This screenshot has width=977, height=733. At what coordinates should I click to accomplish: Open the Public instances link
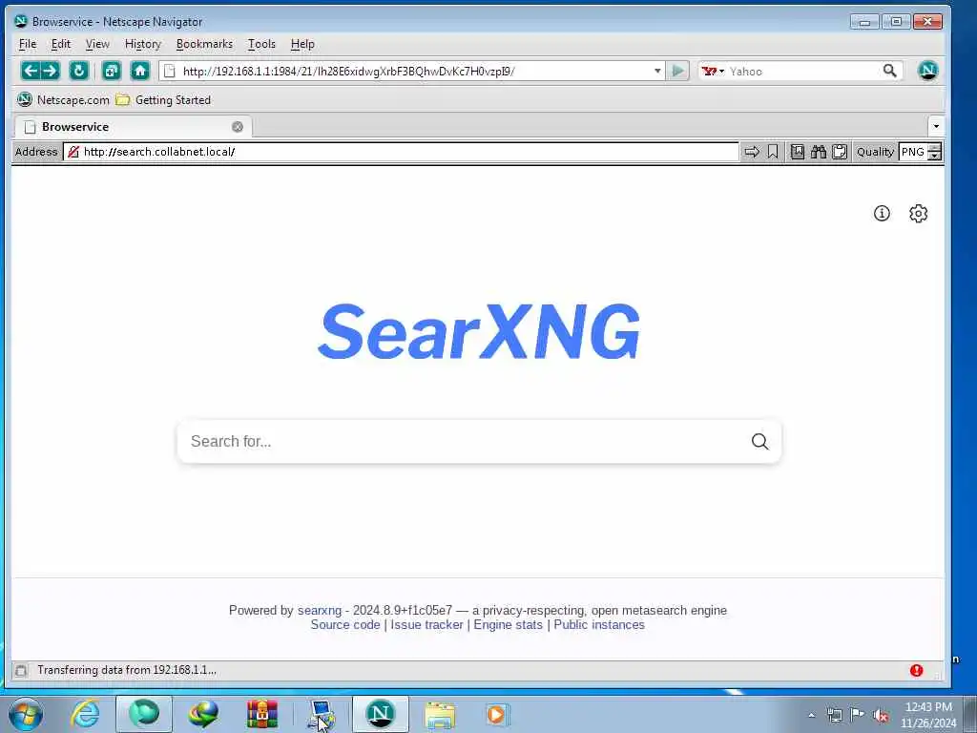[599, 624]
